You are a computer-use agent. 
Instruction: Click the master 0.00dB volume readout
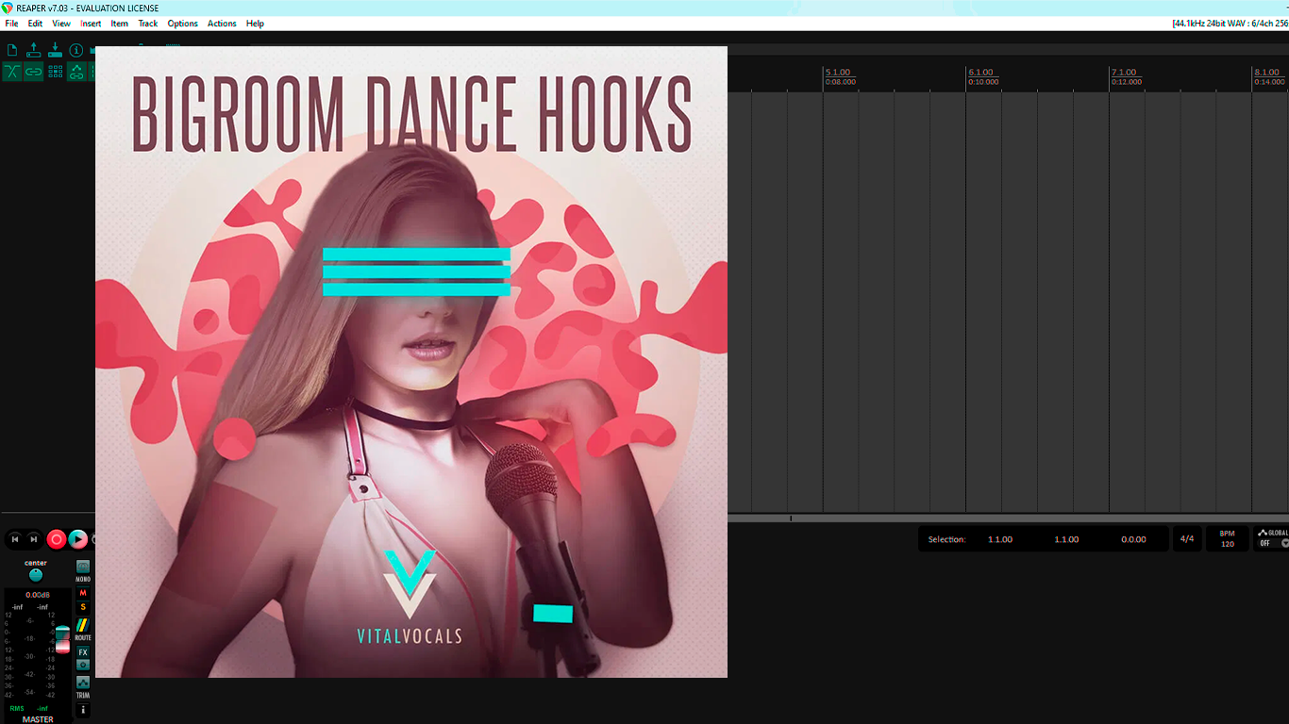(38, 595)
